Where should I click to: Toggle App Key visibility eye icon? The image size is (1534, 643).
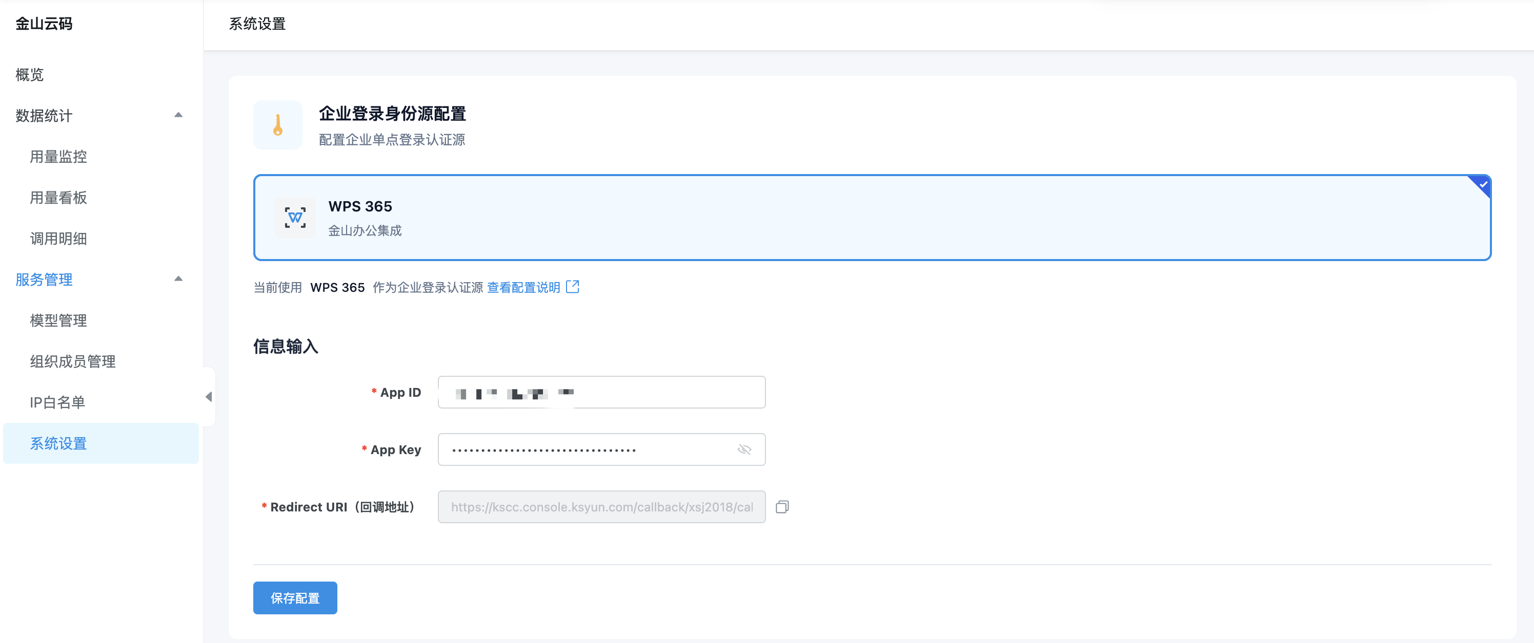coord(744,449)
